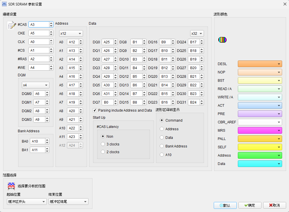Select Command waveform decode display
The width and height of the screenshot is (289, 212).
(162, 120)
